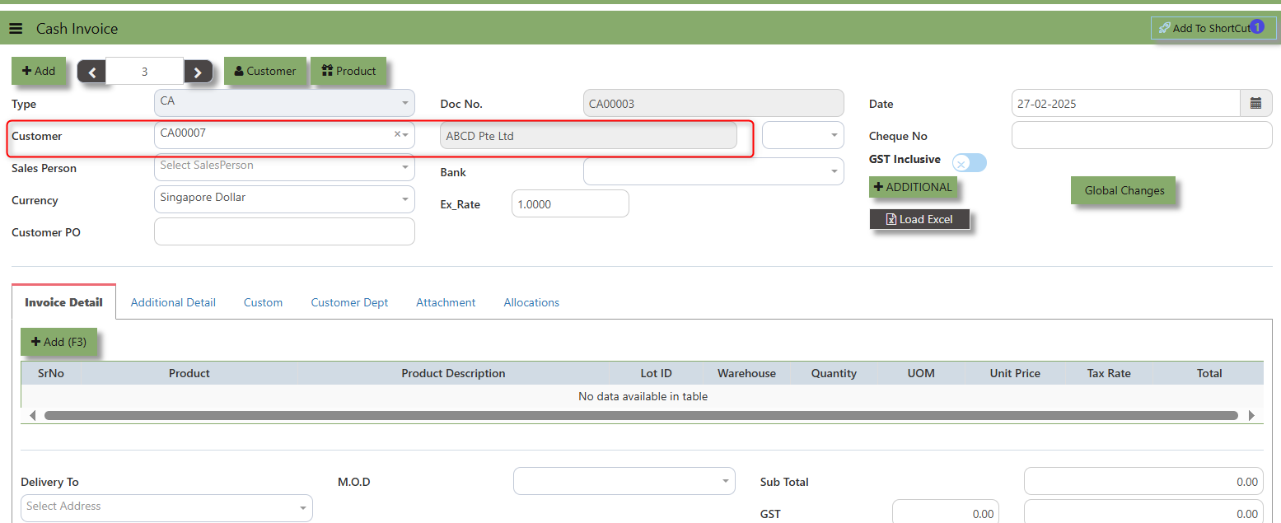Viewport: 1281px width, 523px height.
Task: Click the Product Description column header
Action: click(453, 373)
